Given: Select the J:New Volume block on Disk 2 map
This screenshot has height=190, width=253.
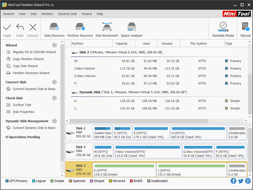Looking at the screenshot, I should (148, 151).
